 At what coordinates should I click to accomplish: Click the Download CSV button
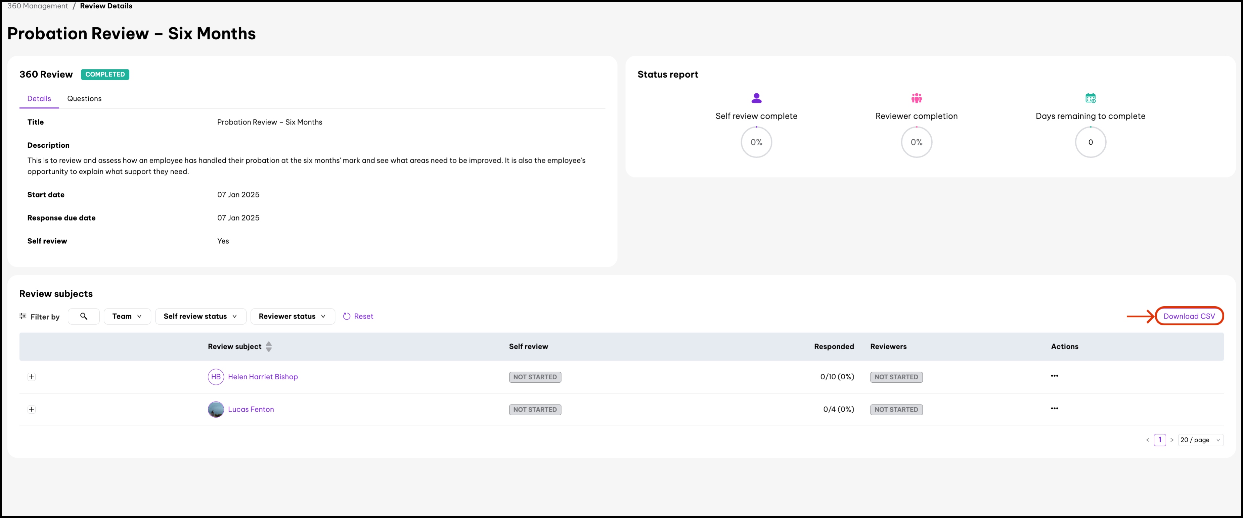1189,316
